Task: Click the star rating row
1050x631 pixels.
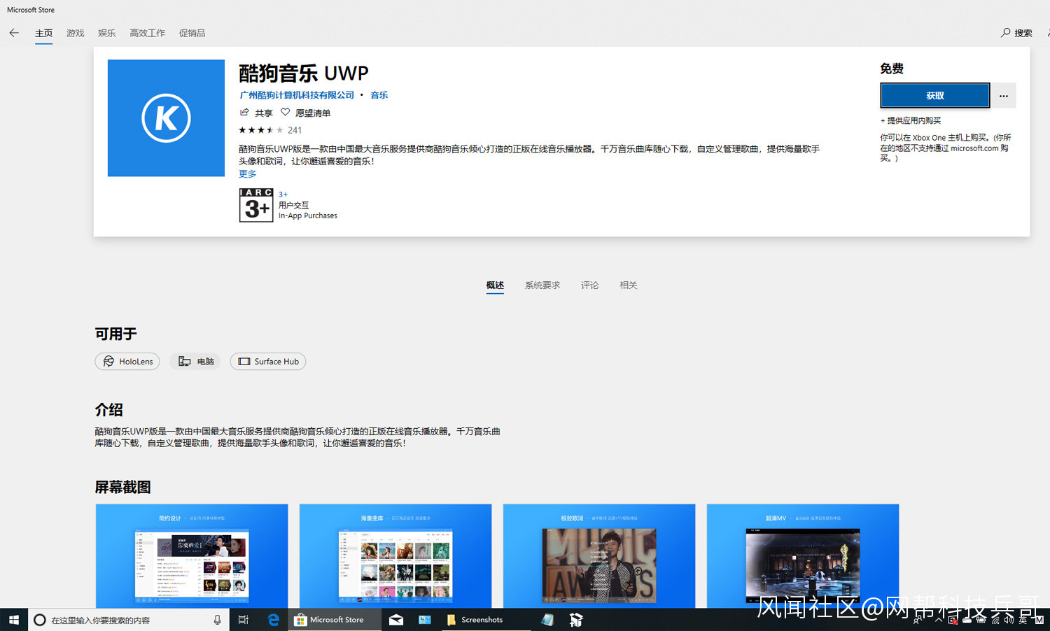Action: 261,130
